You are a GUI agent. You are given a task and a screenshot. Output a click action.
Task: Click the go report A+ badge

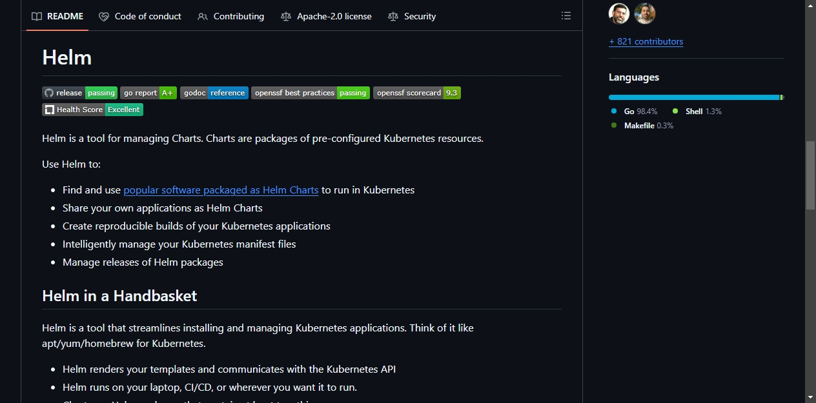click(148, 93)
